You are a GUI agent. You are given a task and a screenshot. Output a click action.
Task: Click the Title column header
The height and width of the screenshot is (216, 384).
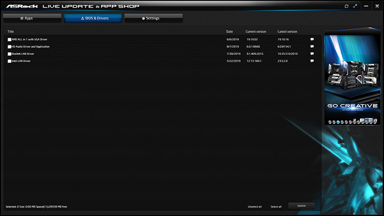click(11, 31)
